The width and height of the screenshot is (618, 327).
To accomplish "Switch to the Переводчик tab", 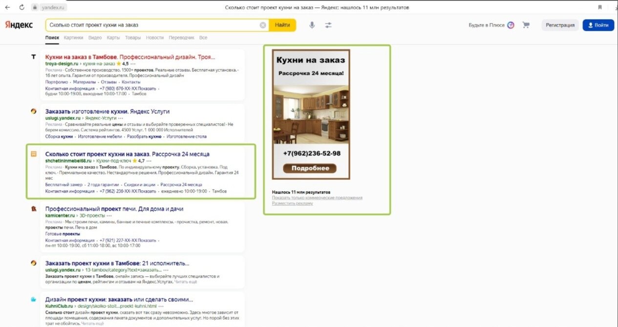I will [x=182, y=38].
